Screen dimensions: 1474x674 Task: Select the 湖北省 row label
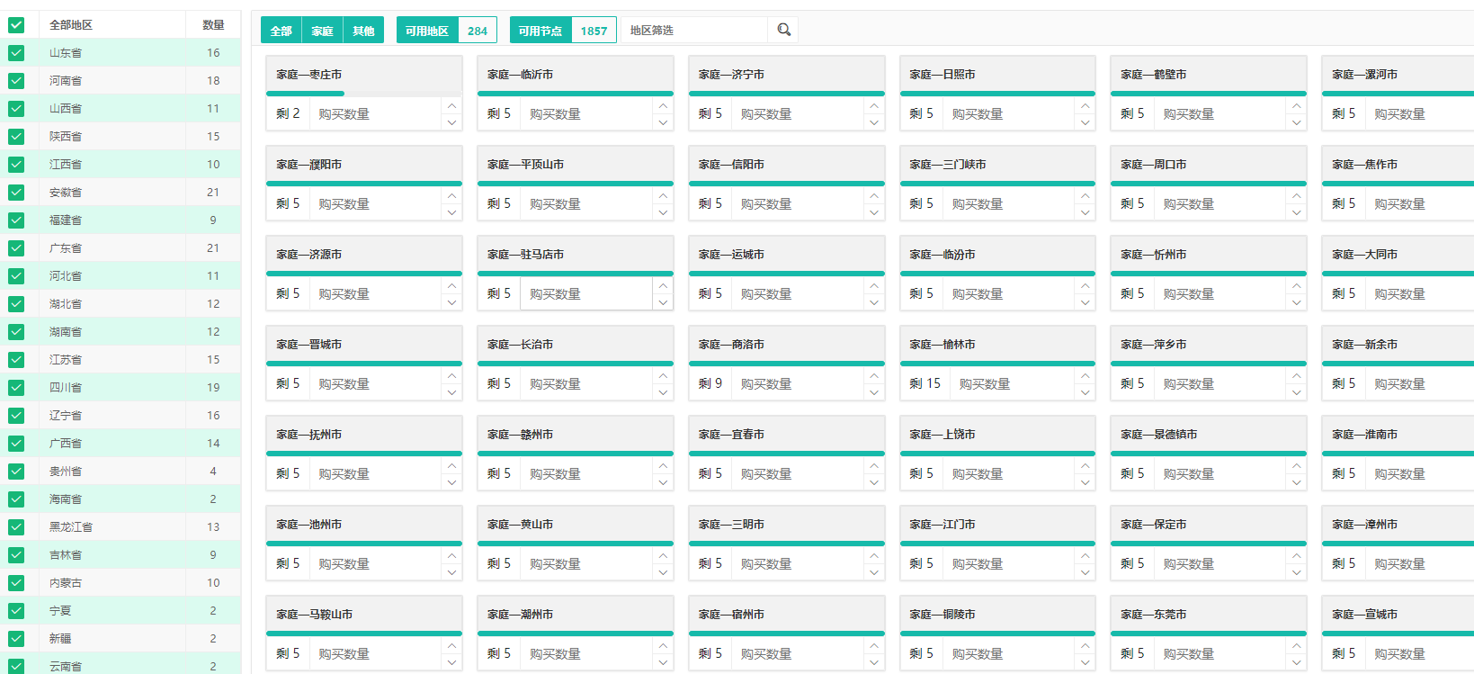tap(66, 304)
